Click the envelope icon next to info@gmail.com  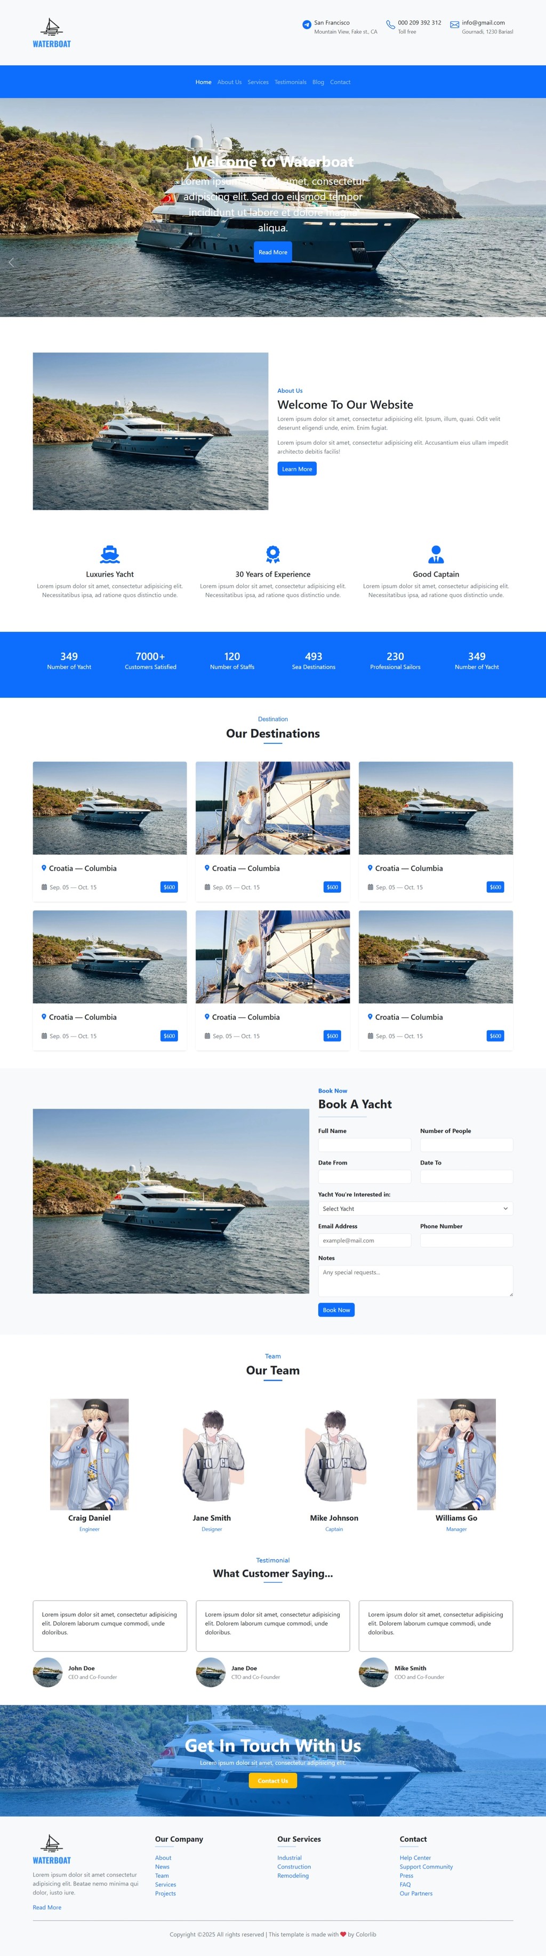[x=454, y=25]
